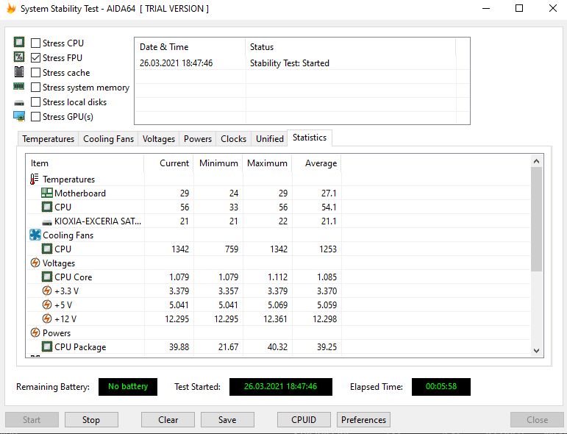Click the CPU fan row chip icon
Viewport: 567px width, 434px height.
[x=47, y=249]
